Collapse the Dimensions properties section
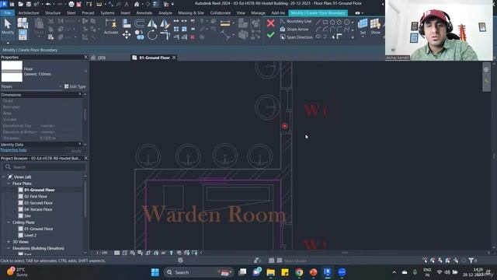Screen dimensions: 497x280 (x=80, y=95)
